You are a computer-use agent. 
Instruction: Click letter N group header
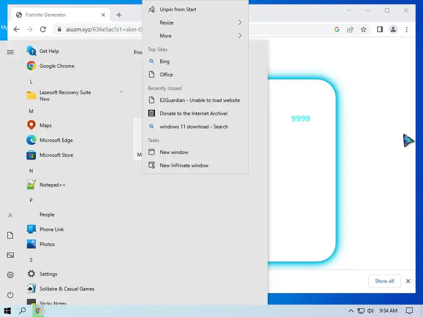coord(31,170)
